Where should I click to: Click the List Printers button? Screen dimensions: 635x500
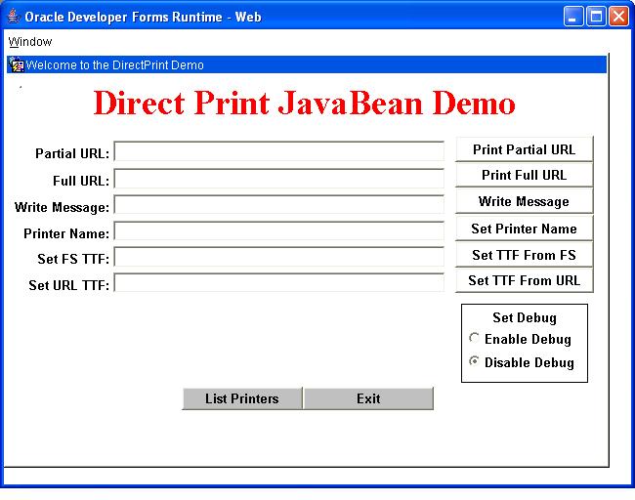(x=242, y=398)
